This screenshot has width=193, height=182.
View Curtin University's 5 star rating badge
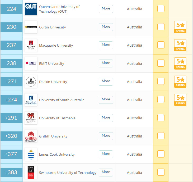pos(180,27)
